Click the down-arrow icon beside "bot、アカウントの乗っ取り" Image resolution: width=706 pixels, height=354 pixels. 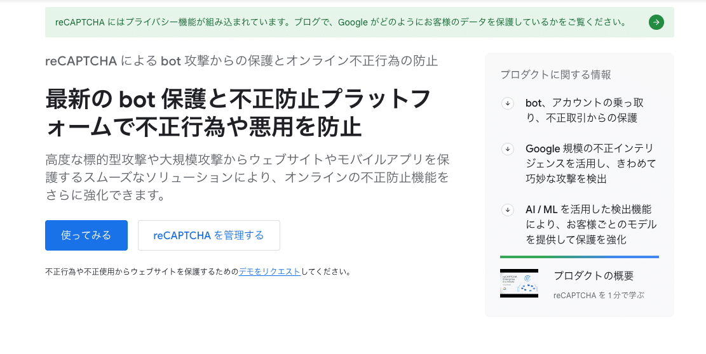click(508, 103)
